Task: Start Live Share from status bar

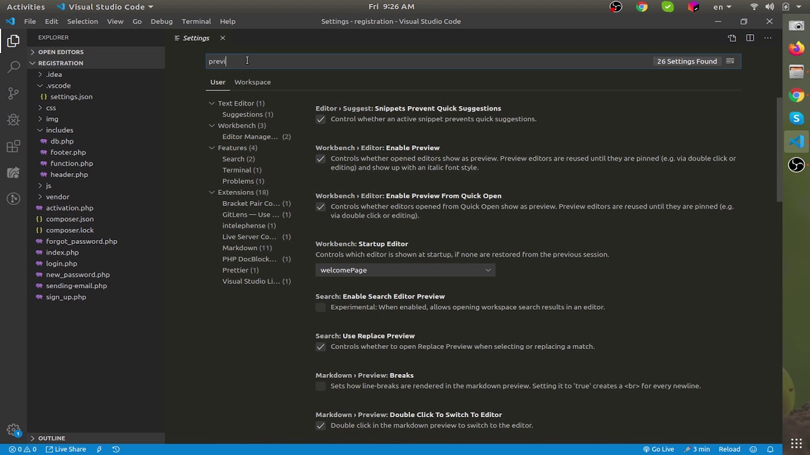Action: point(66,449)
